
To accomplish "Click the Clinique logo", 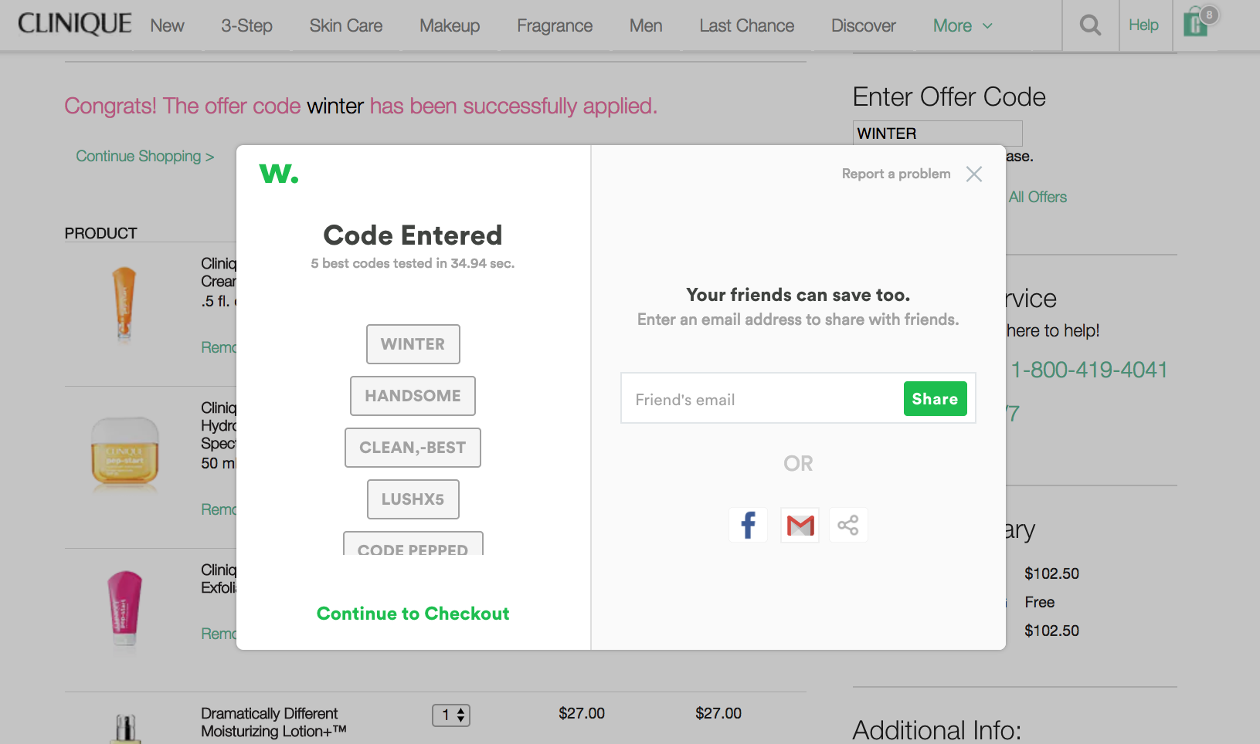I will pos(74,24).
